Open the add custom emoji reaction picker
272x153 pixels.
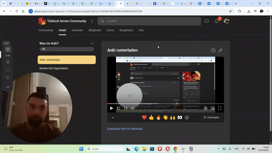(187, 117)
